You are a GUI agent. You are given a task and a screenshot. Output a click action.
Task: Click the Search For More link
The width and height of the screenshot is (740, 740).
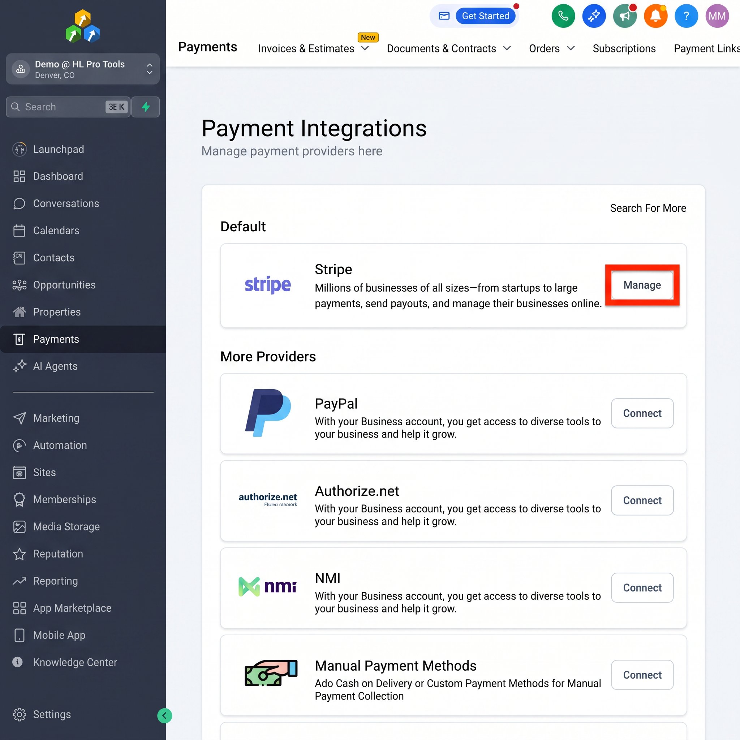[648, 208]
